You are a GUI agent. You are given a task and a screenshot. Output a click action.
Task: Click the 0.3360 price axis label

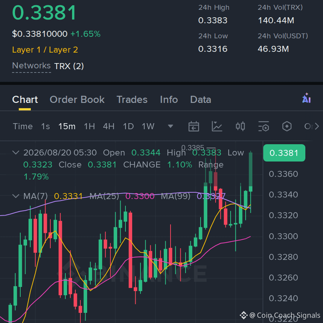(x=284, y=174)
